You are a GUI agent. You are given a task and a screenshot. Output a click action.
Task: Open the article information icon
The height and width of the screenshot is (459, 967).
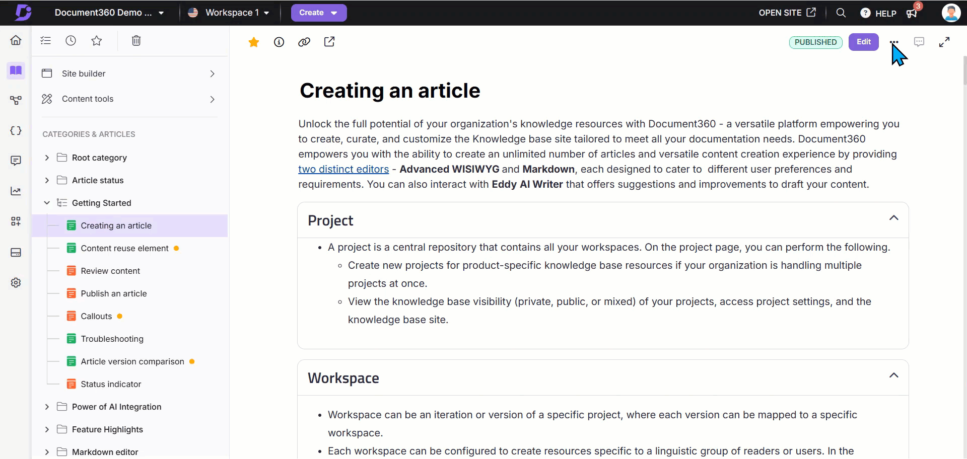pyautogui.click(x=279, y=42)
